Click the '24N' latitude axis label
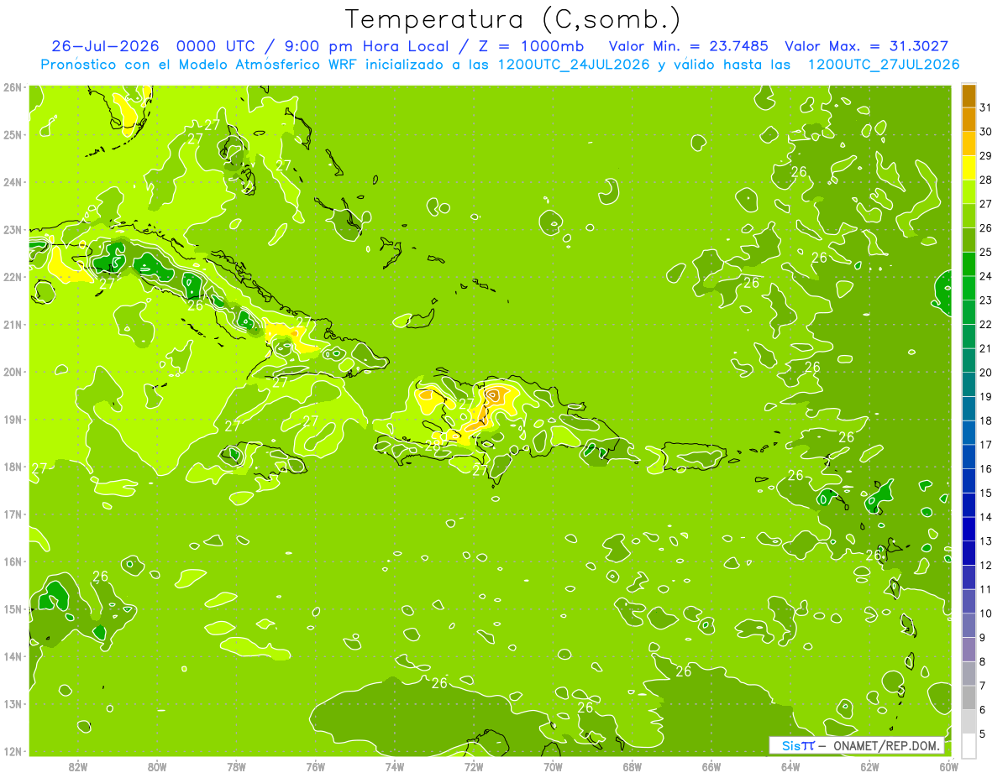Screen dimensions: 1008x778 point(13,182)
